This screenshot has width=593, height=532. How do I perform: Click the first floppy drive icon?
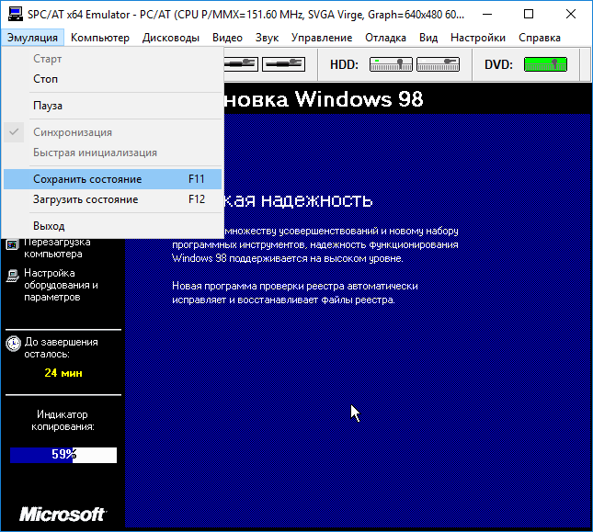pyautogui.click(x=240, y=64)
